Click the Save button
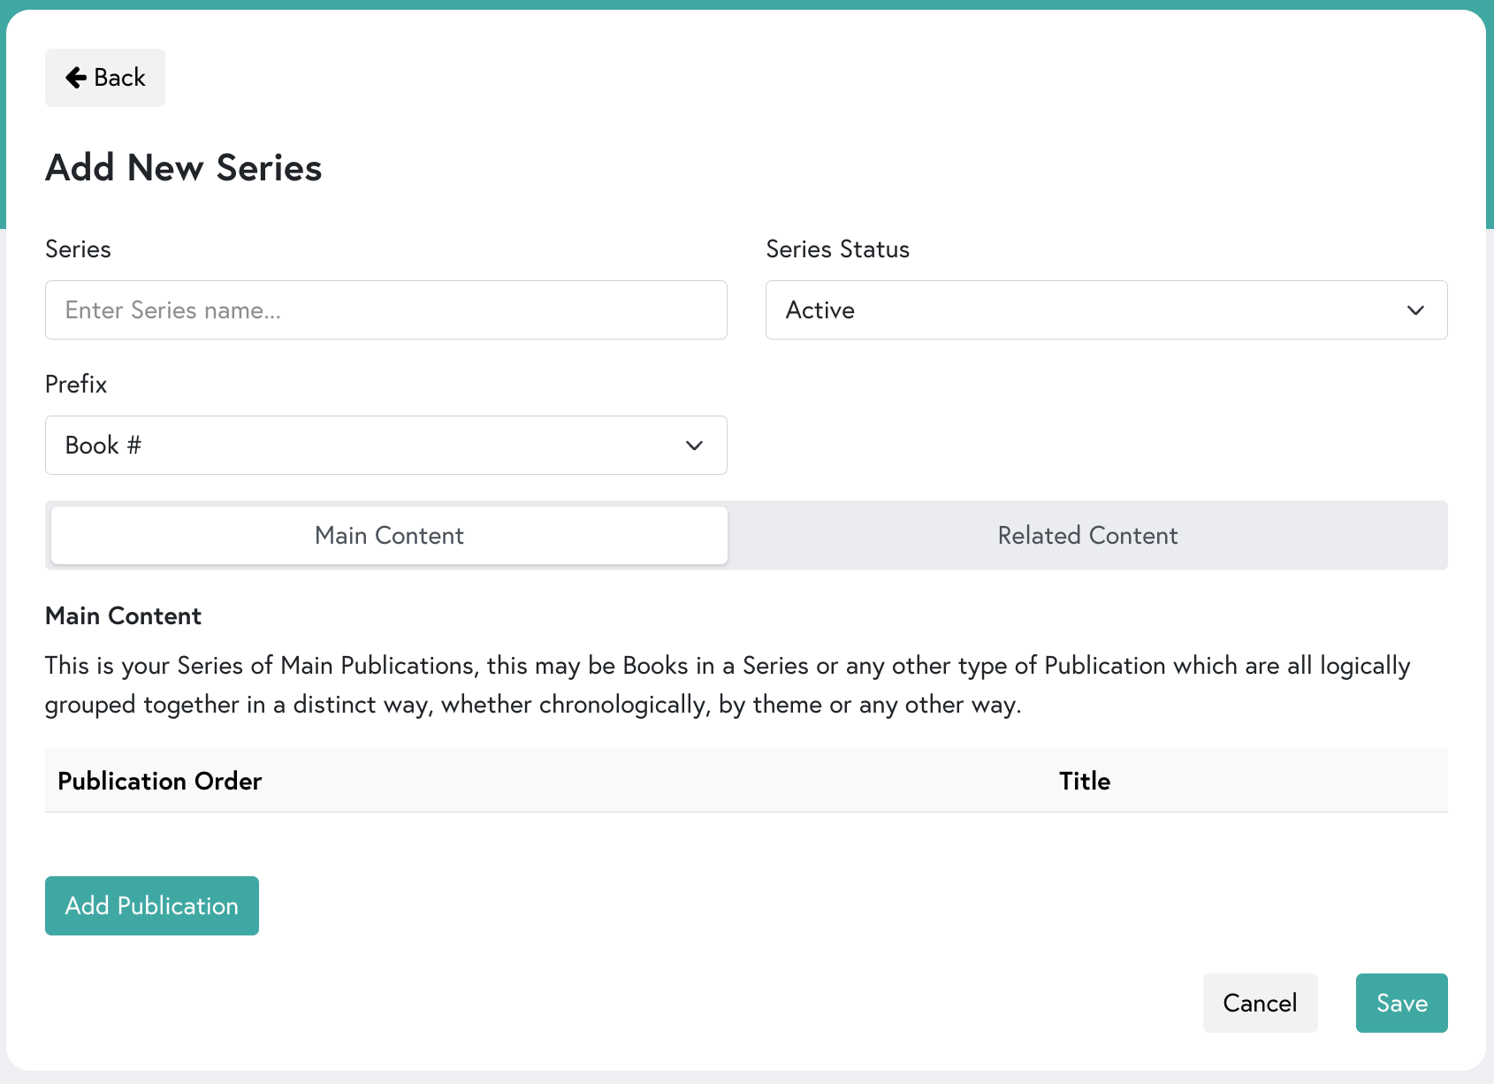Screen dimensions: 1494x1084 click(1401, 1003)
